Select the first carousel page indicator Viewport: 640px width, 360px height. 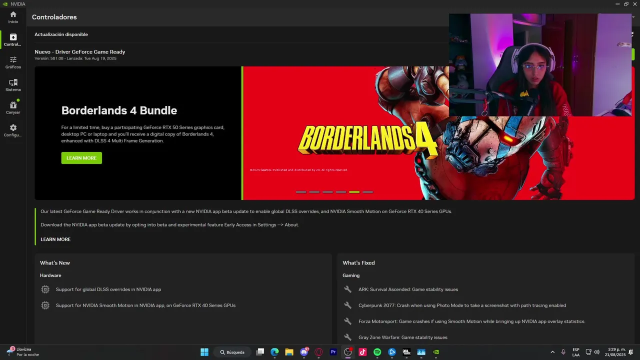coord(301,192)
